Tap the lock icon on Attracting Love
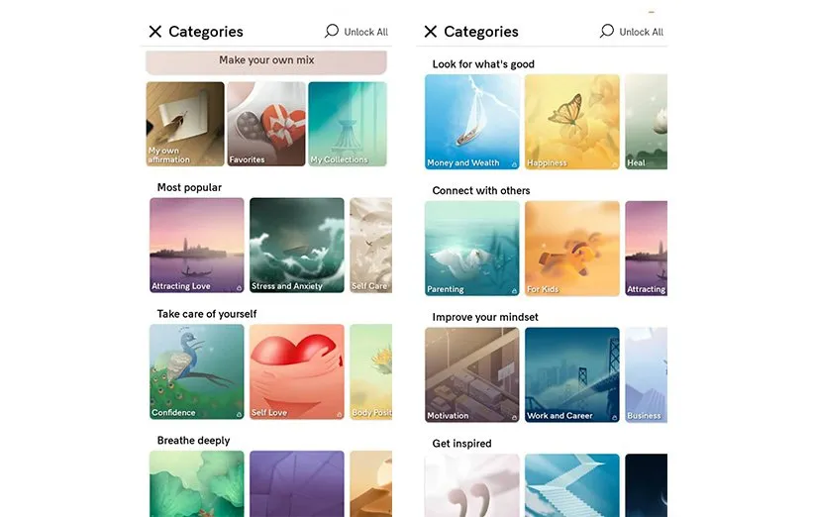Screen dimensions: 814x517 click(x=240, y=287)
